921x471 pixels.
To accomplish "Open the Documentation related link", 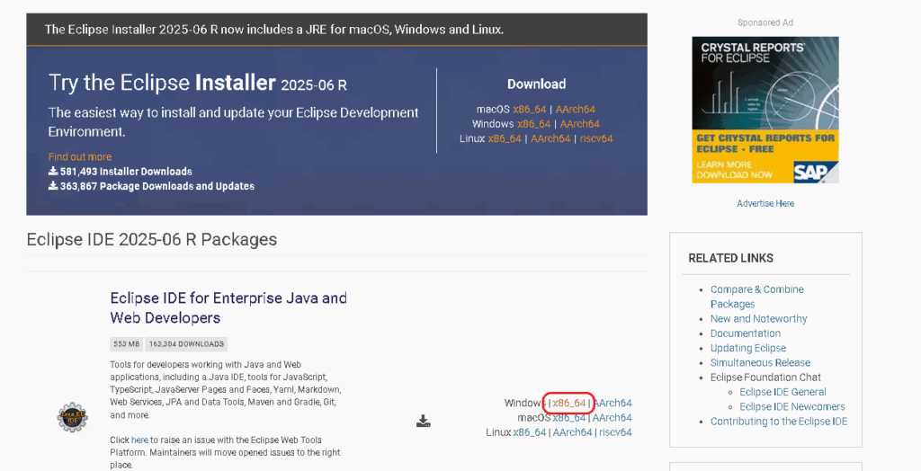I will coord(746,333).
